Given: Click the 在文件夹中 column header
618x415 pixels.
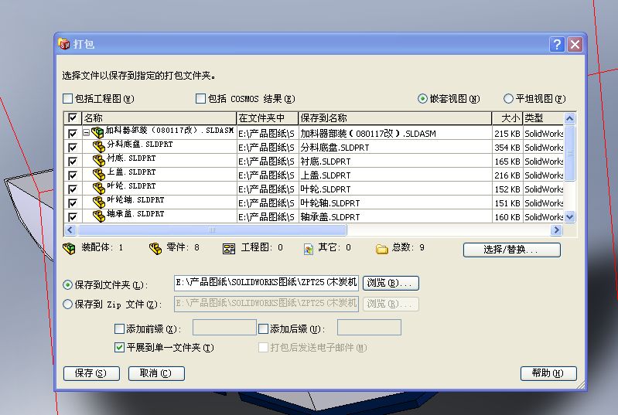Looking at the screenshot, I should [267, 117].
